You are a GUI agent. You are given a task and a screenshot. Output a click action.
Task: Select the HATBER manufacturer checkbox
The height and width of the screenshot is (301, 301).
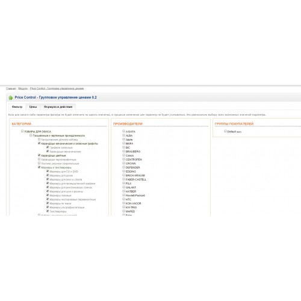[x=124, y=191]
